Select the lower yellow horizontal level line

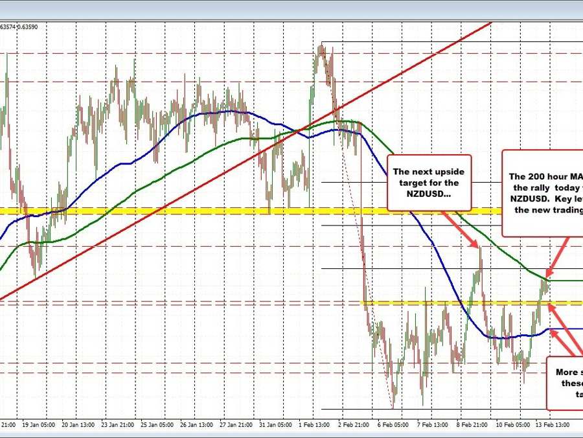(453, 303)
